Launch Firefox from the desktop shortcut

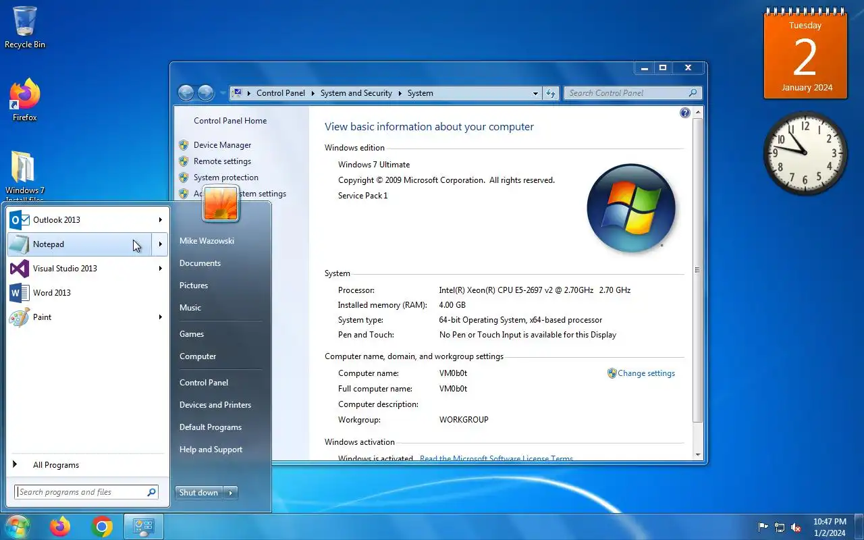tap(25, 100)
